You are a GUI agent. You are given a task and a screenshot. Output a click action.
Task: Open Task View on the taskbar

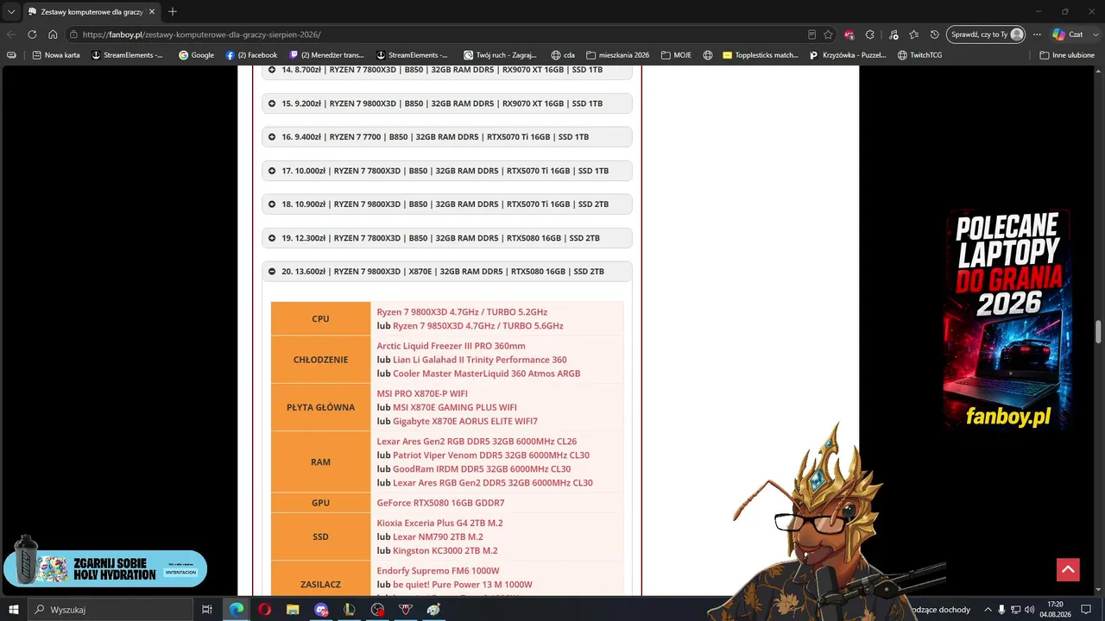click(x=207, y=610)
